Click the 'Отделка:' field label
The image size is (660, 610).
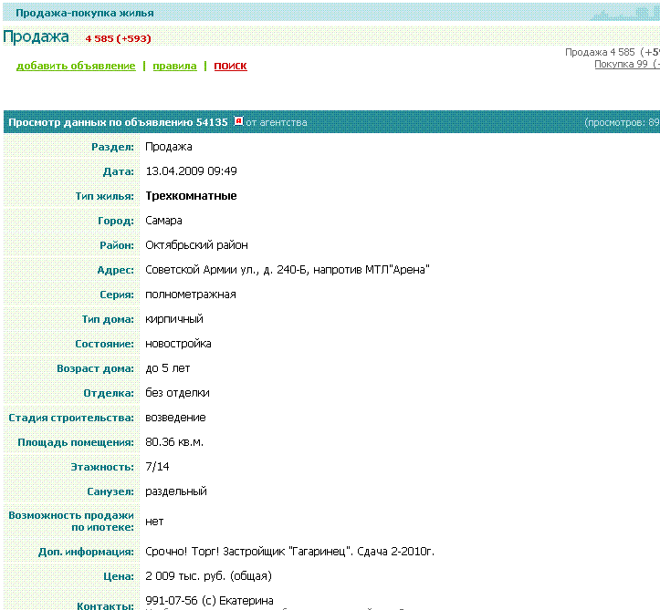109,394
